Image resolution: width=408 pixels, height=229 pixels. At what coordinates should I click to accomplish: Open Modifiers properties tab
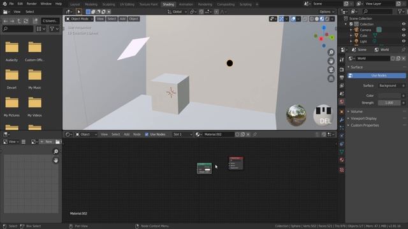click(342, 120)
